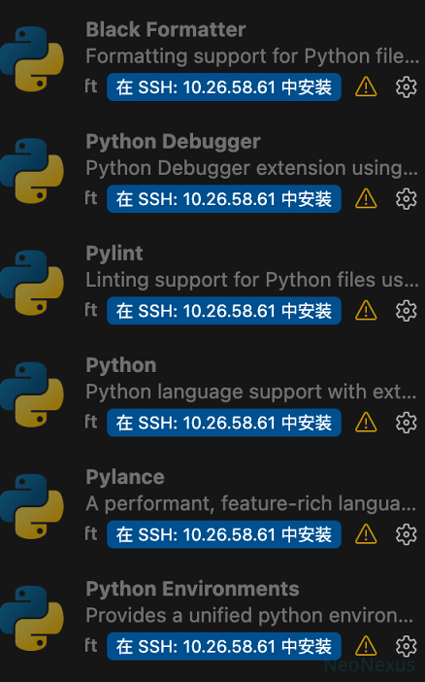Click Pylint's warning triangle icon
Viewport: 425px width, 682px height.
pos(366,310)
